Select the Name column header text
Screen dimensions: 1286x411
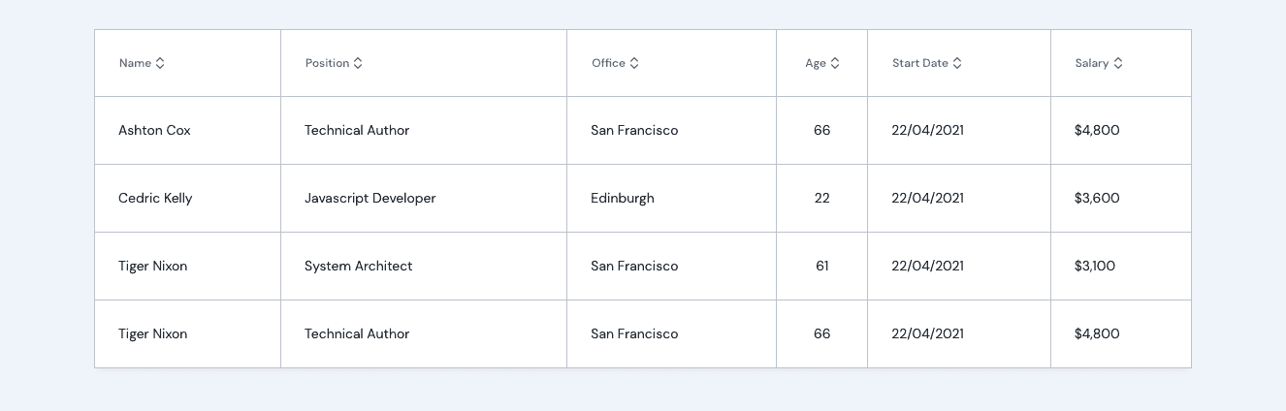click(135, 63)
